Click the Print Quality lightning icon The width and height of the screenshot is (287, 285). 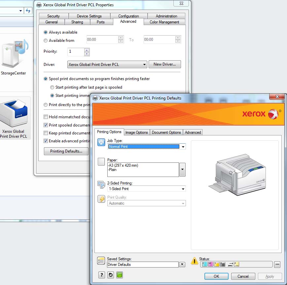tap(101, 199)
